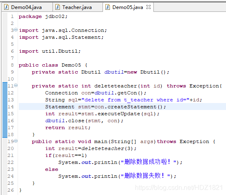Click the 'import util.Dbutil;' line
226x195 pixels.
point(50,51)
